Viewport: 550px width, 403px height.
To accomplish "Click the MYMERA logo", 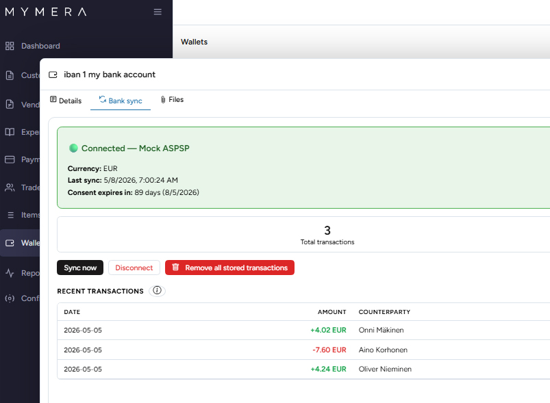I will point(46,12).
